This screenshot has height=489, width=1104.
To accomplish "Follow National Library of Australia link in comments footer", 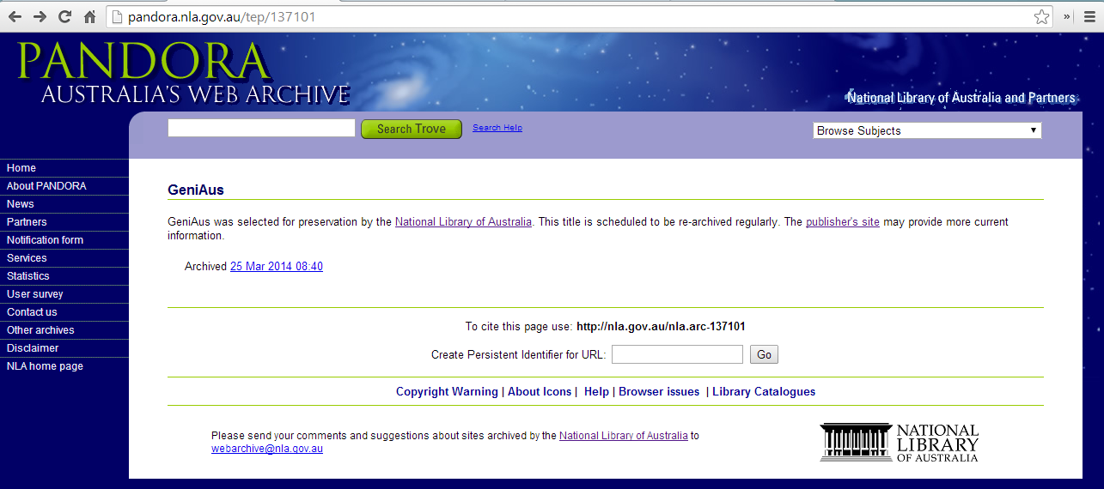I will pyautogui.click(x=624, y=436).
